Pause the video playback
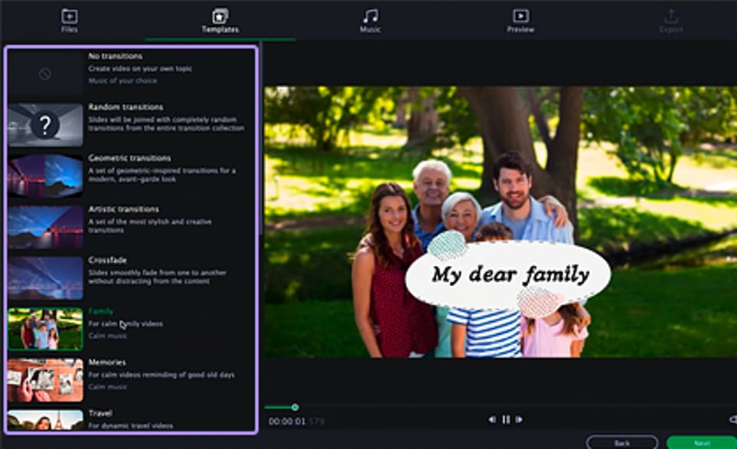Viewport: 737px width, 449px height. tap(506, 419)
